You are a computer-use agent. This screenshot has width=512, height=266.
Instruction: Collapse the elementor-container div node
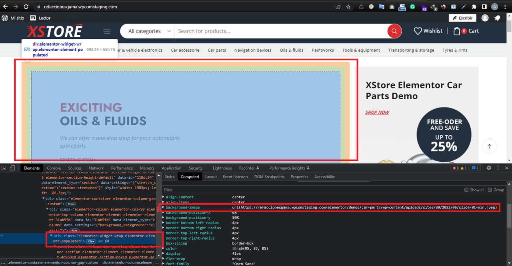coord(44,199)
